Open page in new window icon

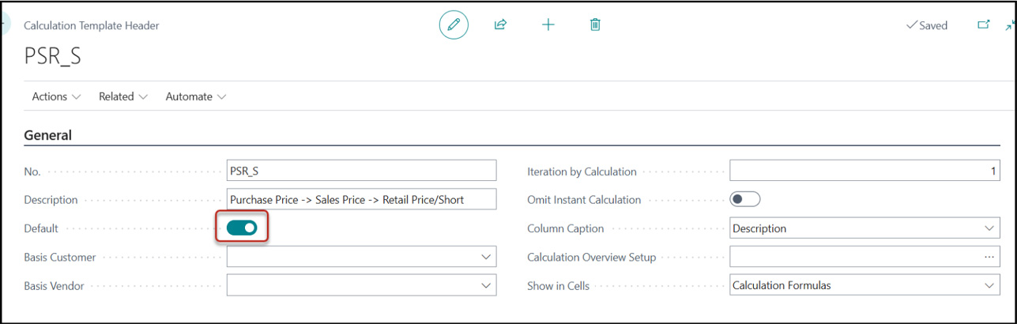pos(984,25)
